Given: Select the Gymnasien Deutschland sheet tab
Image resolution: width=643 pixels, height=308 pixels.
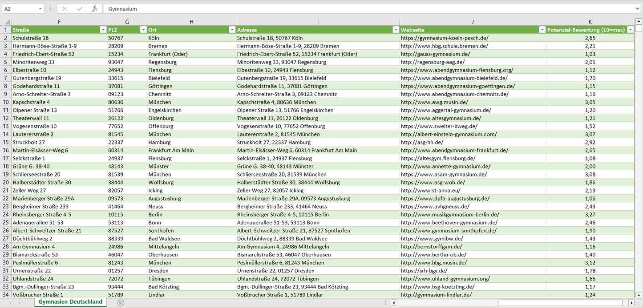Looking at the screenshot, I should click(x=70, y=302).
